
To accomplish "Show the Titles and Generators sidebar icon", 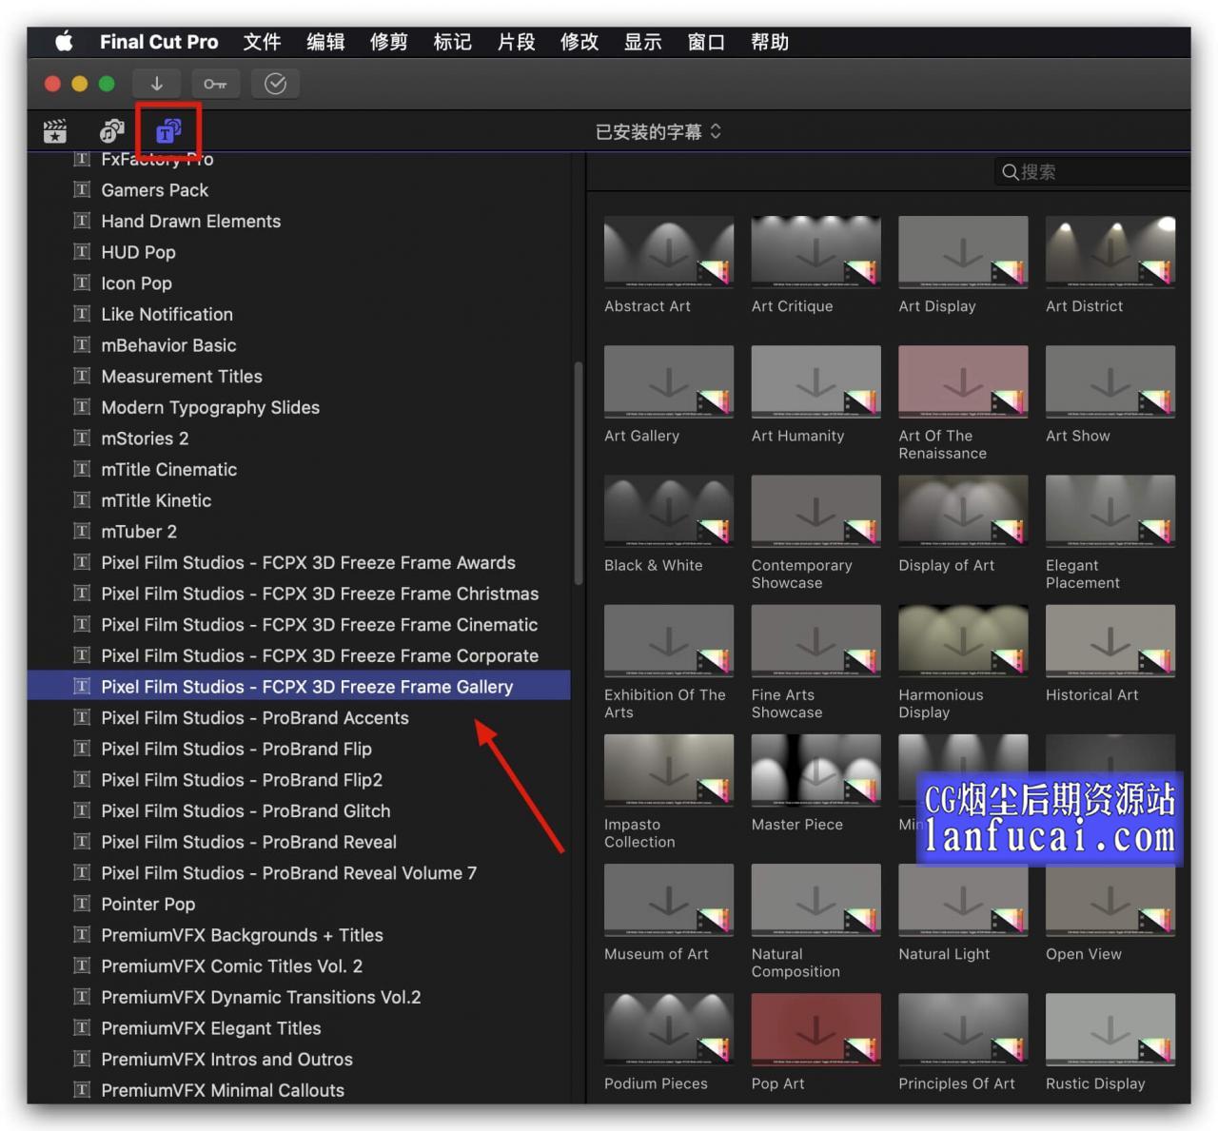I will (x=168, y=130).
